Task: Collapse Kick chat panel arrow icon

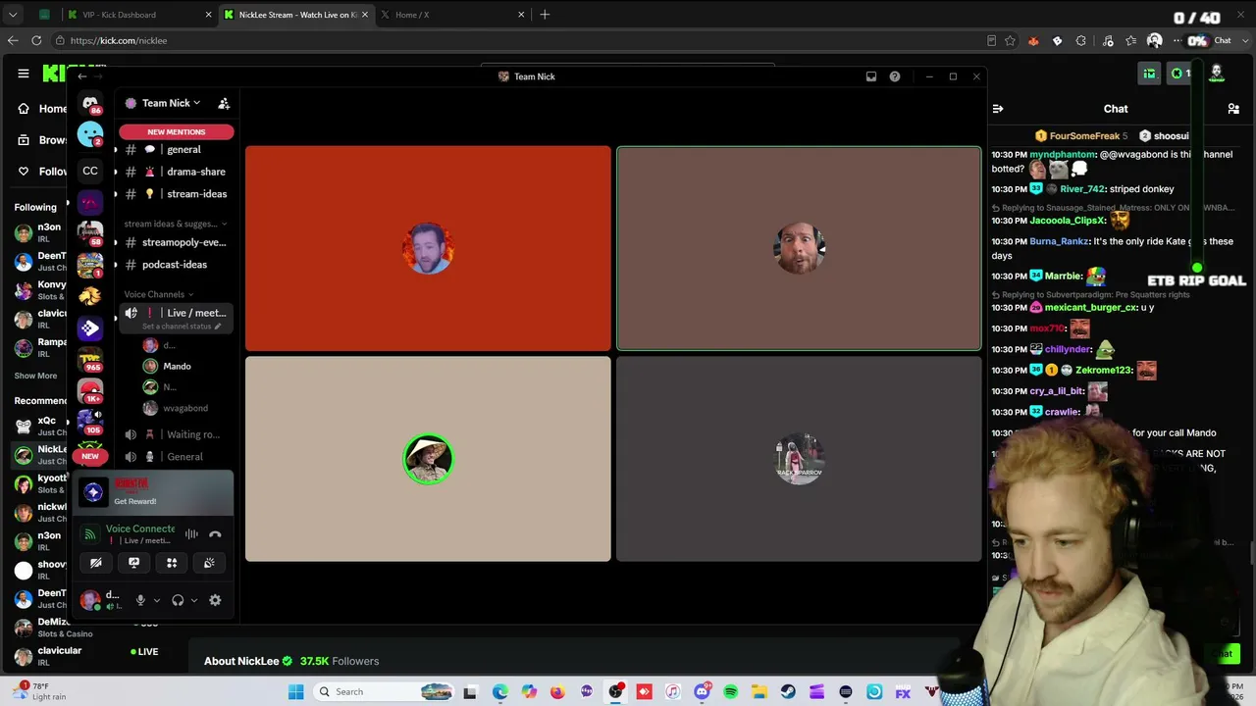Action: tap(997, 109)
